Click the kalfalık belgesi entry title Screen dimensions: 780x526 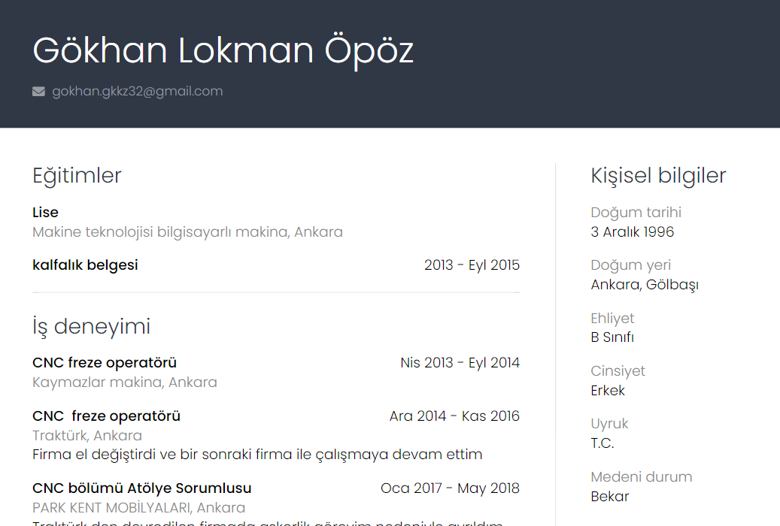click(85, 265)
